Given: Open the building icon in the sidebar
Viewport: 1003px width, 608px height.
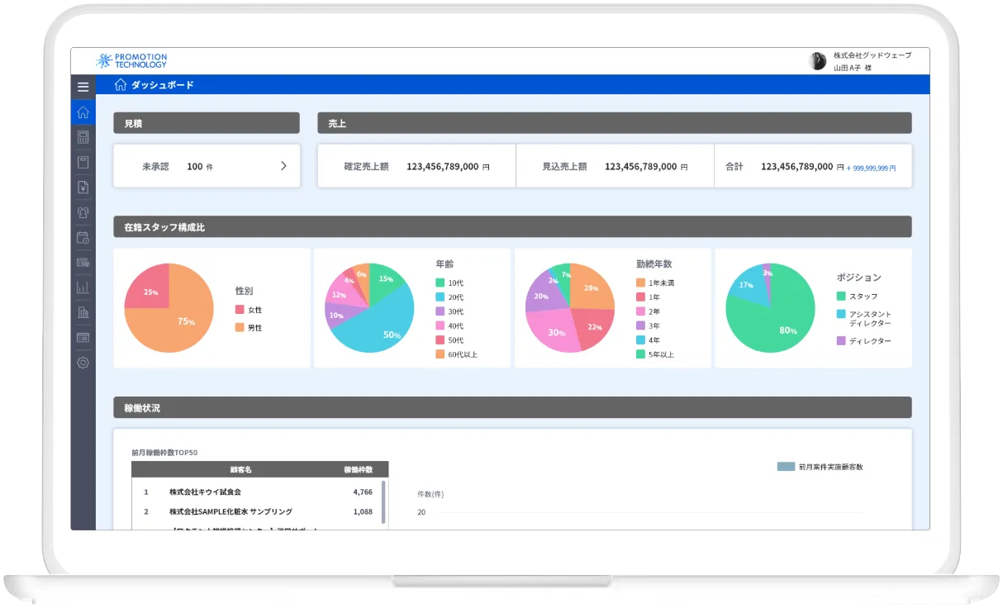Looking at the screenshot, I should pos(83,312).
